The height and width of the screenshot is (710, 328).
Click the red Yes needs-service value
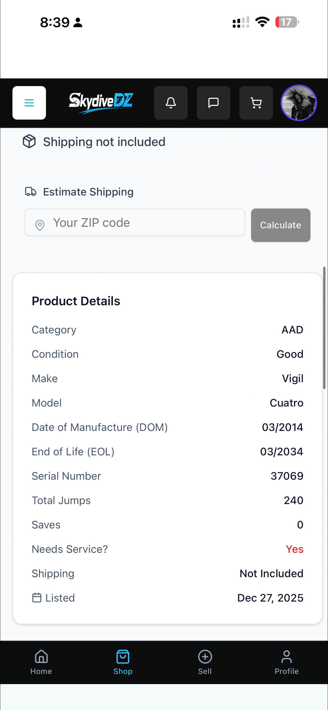coord(294,549)
